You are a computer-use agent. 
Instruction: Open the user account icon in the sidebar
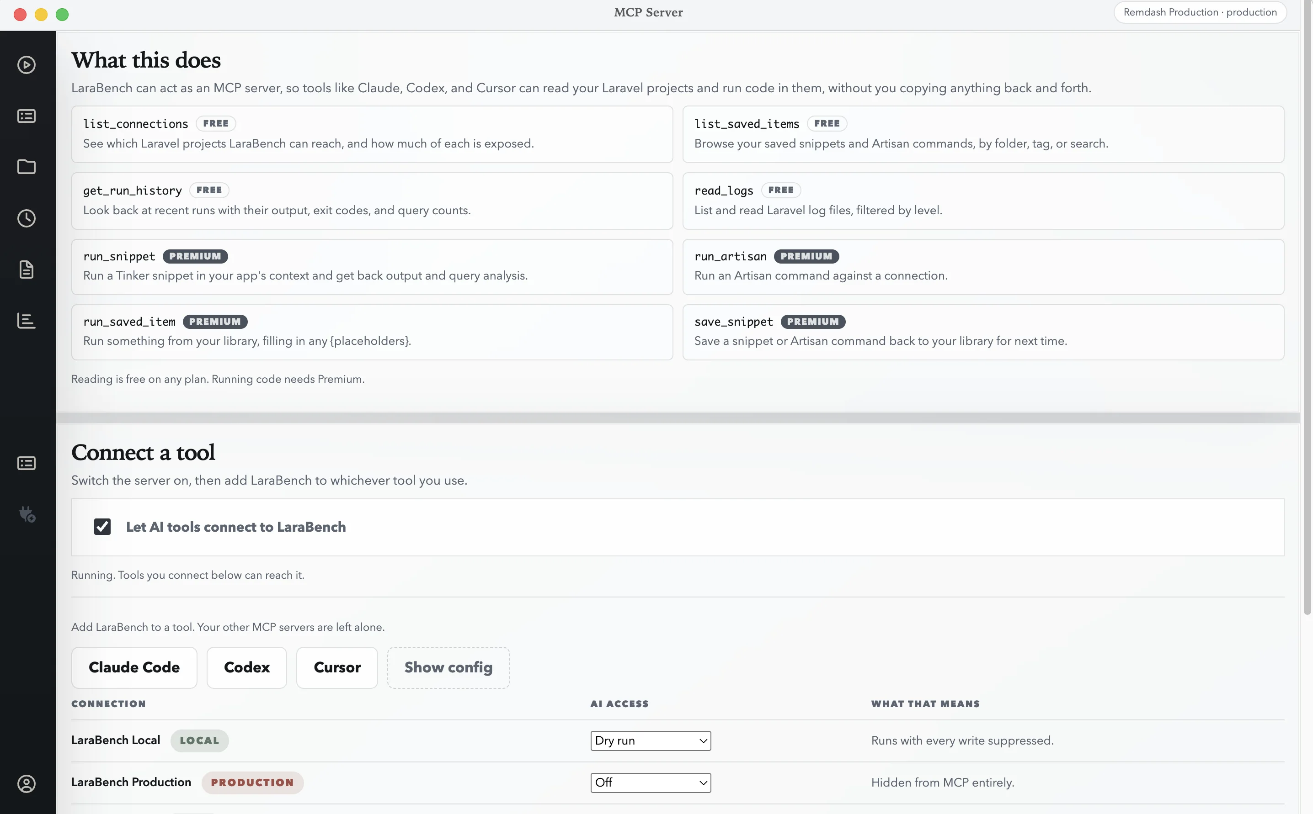pos(27,784)
